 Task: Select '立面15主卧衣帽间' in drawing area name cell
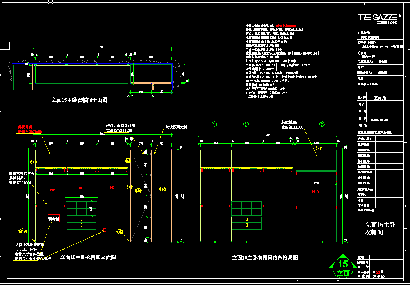tap(380, 228)
